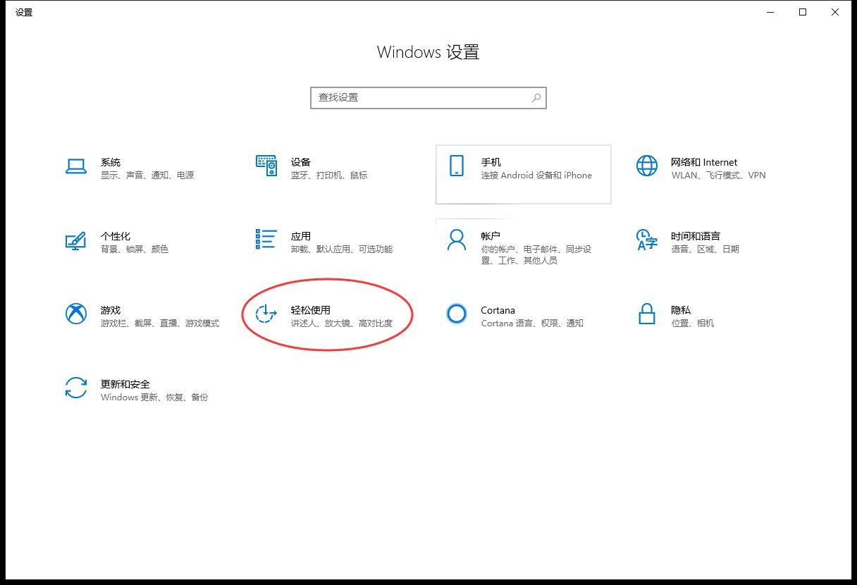Close the 设置 window
This screenshot has width=857, height=585.
835,12
